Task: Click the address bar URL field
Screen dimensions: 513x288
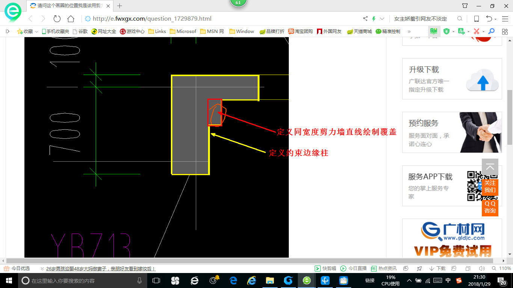Action: tap(222, 19)
